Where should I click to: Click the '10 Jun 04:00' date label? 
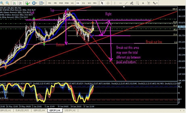pos(63,106)
